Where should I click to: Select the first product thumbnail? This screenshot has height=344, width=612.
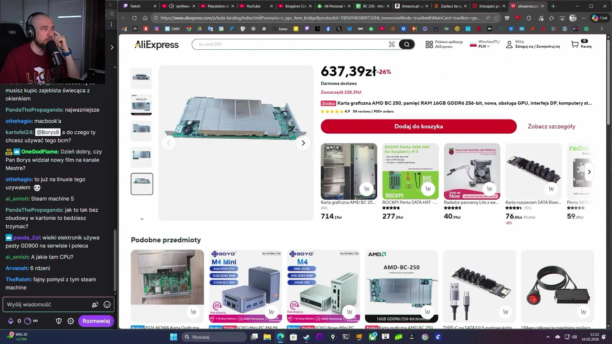142,77
